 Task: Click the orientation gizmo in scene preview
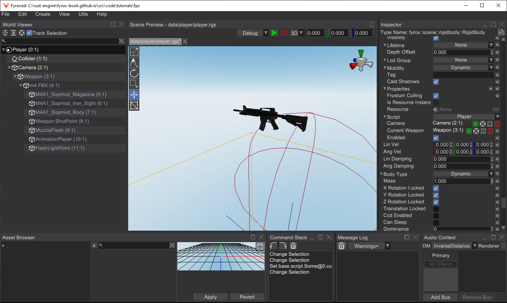pos(361,62)
